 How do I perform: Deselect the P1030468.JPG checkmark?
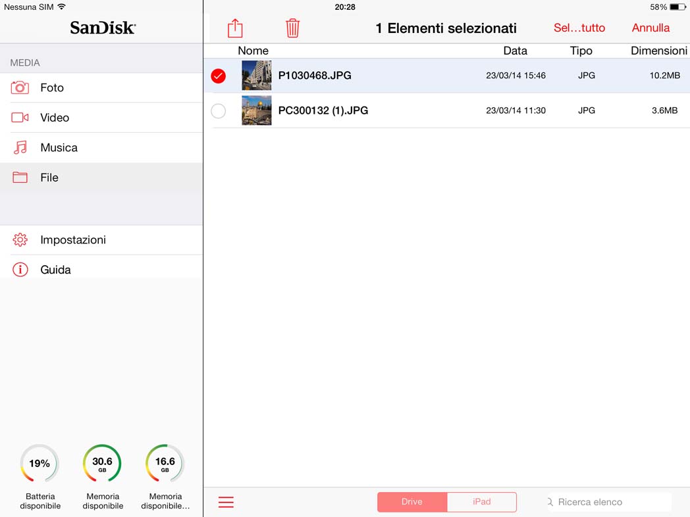coord(219,76)
